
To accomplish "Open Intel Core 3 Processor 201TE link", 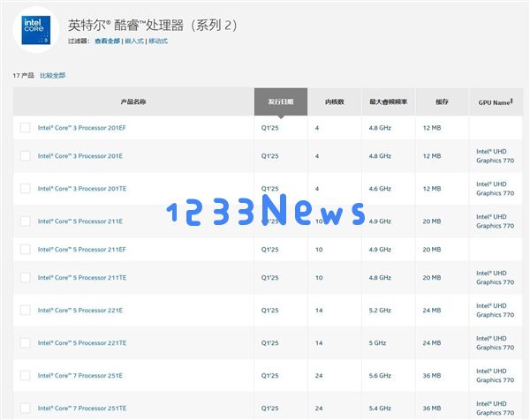I will coord(82,189).
